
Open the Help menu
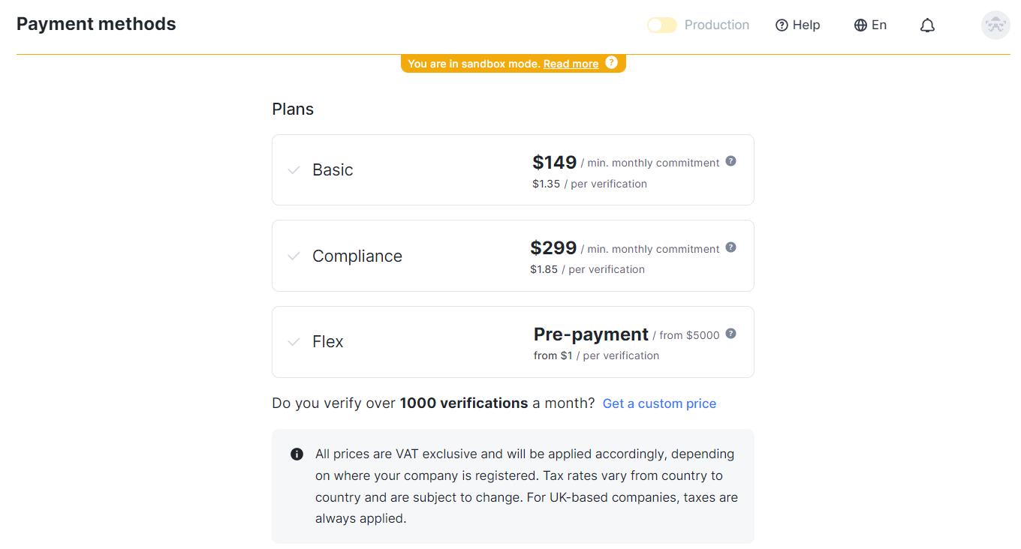pos(806,25)
